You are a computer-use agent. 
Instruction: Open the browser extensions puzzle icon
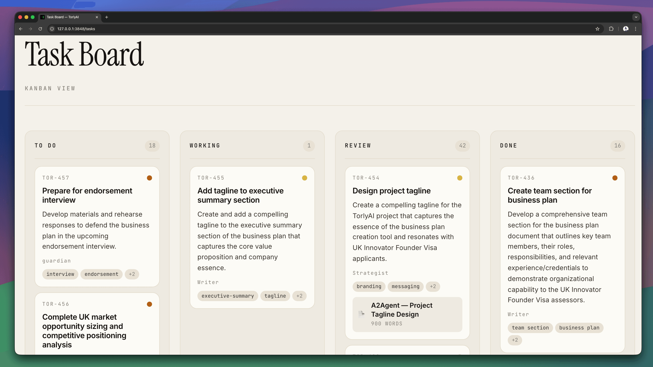tap(611, 29)
